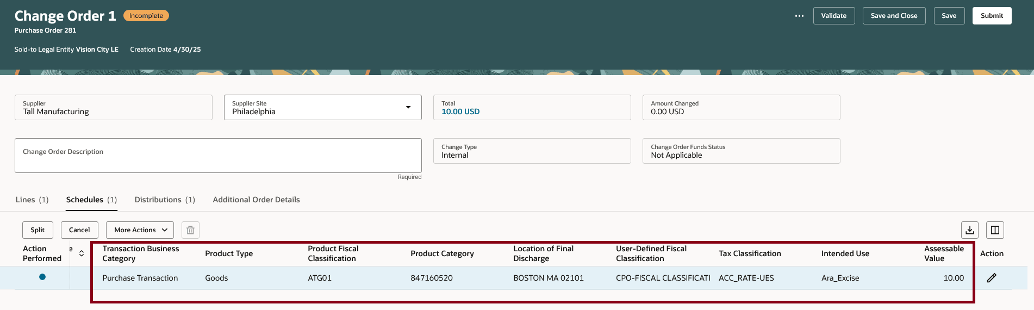Click the pencil edit icon in schedule row
Image resolution: width=1034 pixels, height=310 pixels.
[992, 278]
